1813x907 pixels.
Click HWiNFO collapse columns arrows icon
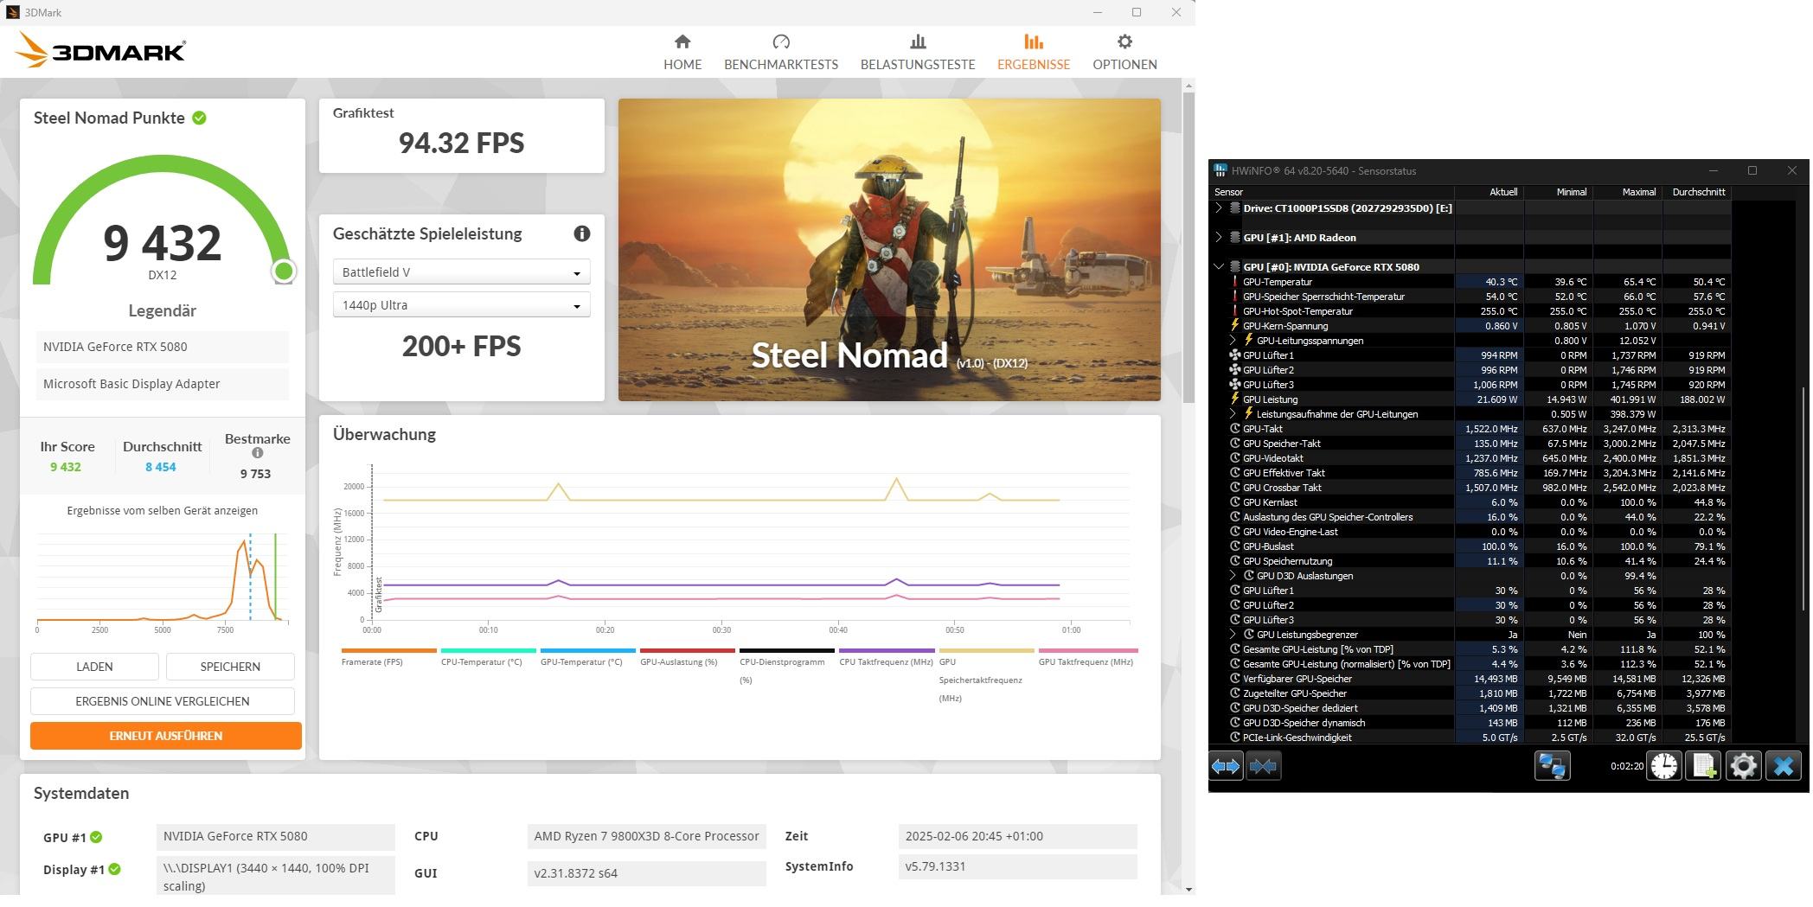tap(1263, 766)
